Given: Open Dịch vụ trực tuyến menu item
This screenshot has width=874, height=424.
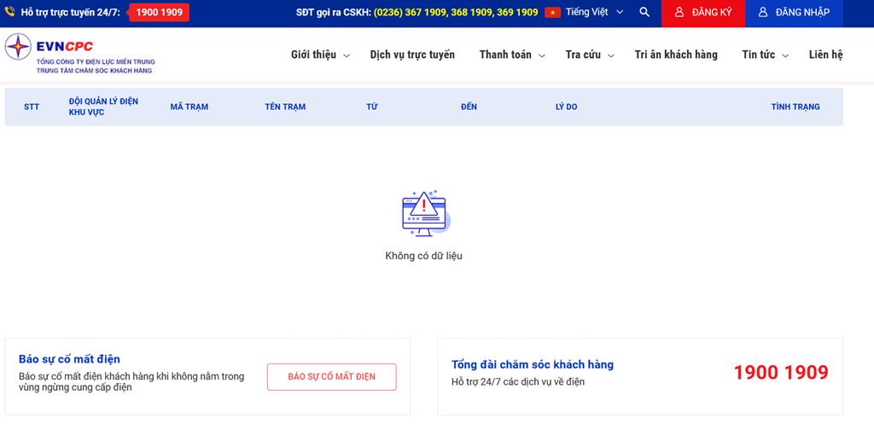Looking at the screenshot, I should pos(412,55).
